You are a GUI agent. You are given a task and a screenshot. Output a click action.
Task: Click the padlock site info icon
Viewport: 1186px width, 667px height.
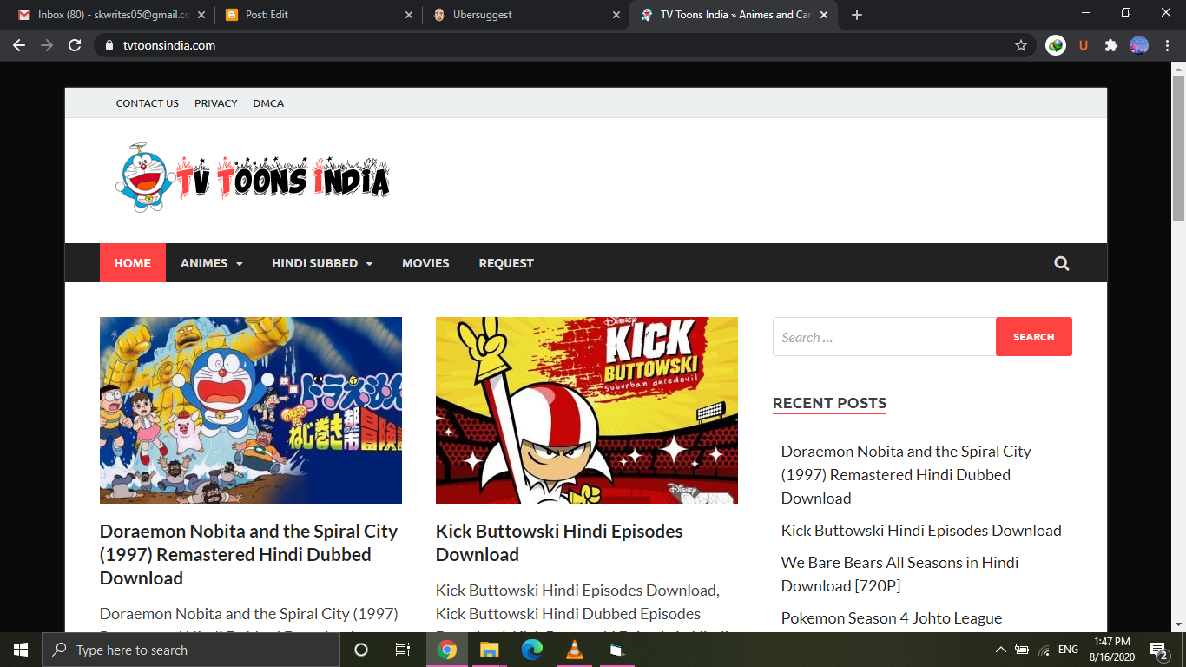pyautogui.click(x=109, y=45)
